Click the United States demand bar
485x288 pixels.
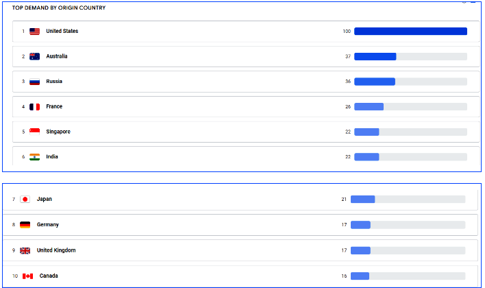coord(410,32)
